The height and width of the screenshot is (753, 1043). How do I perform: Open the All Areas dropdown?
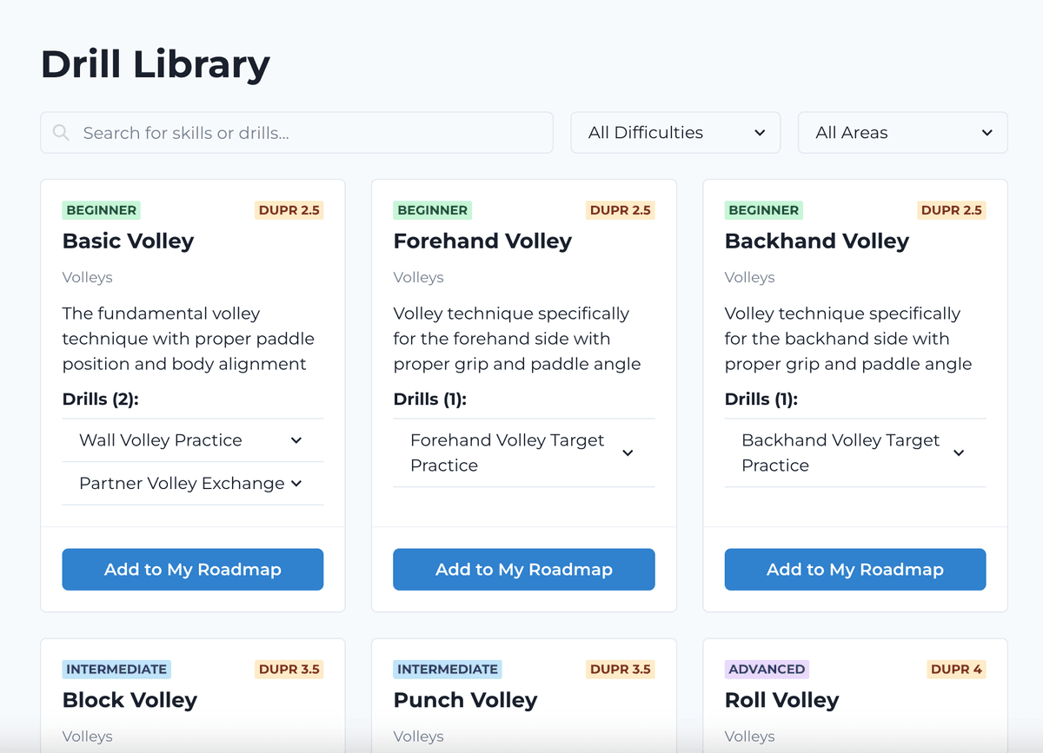902,133
